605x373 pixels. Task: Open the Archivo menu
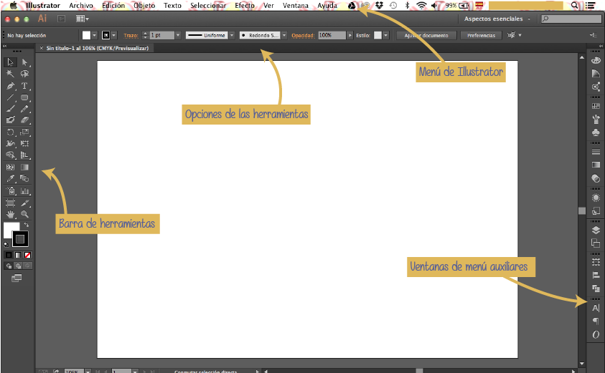click(81, 6)
